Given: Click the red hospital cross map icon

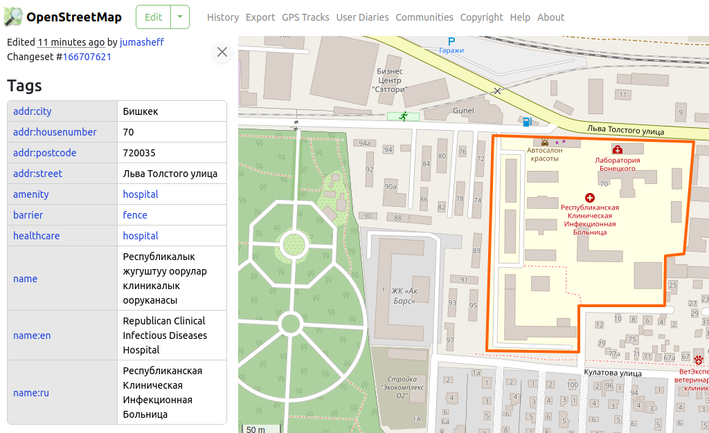Looking at the screenshot, I should (590, 198).
